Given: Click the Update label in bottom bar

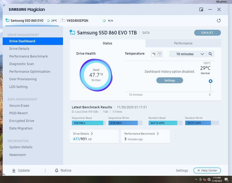Looking at the screenshot, I should pyautogui.click(x=24, y=170).
